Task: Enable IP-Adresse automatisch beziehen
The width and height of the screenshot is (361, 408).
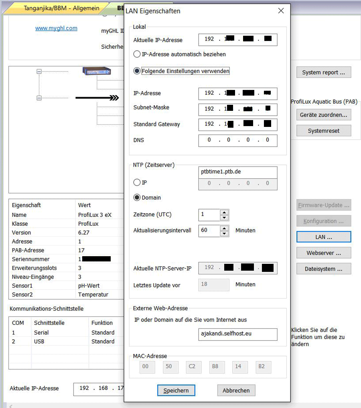Action: coord(137,54)
